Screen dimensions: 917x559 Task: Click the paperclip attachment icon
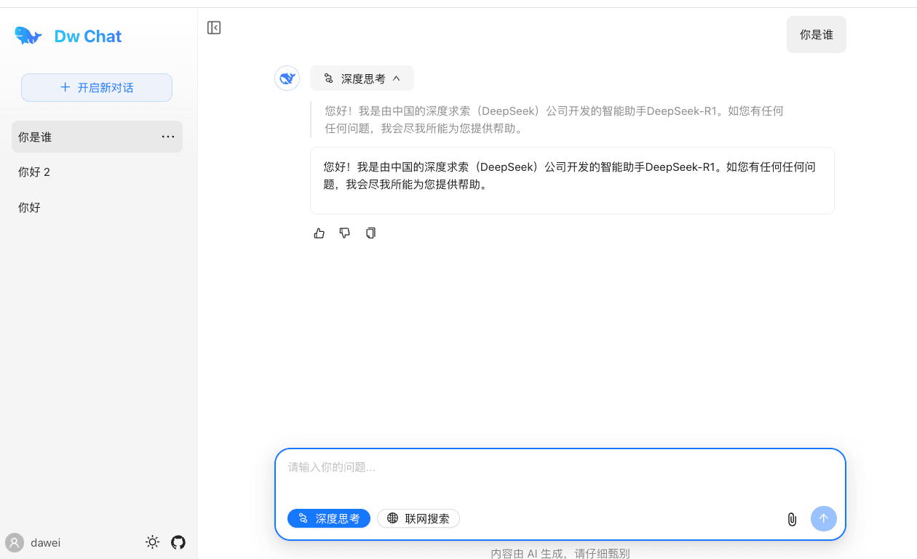(x=792, y=519)
